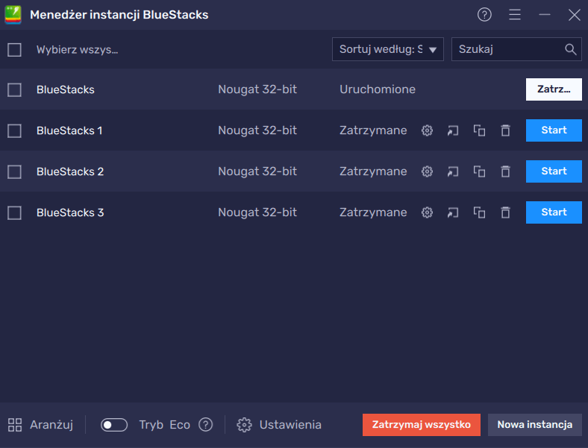Click the Tryb Eco help icon

(205, 425)
